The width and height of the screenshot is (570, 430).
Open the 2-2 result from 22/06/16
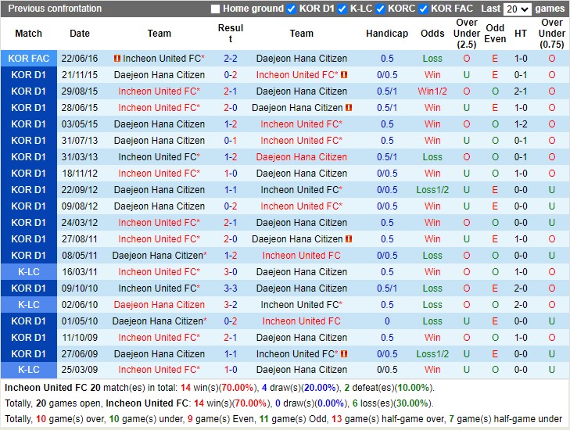[x=231, y=59]
